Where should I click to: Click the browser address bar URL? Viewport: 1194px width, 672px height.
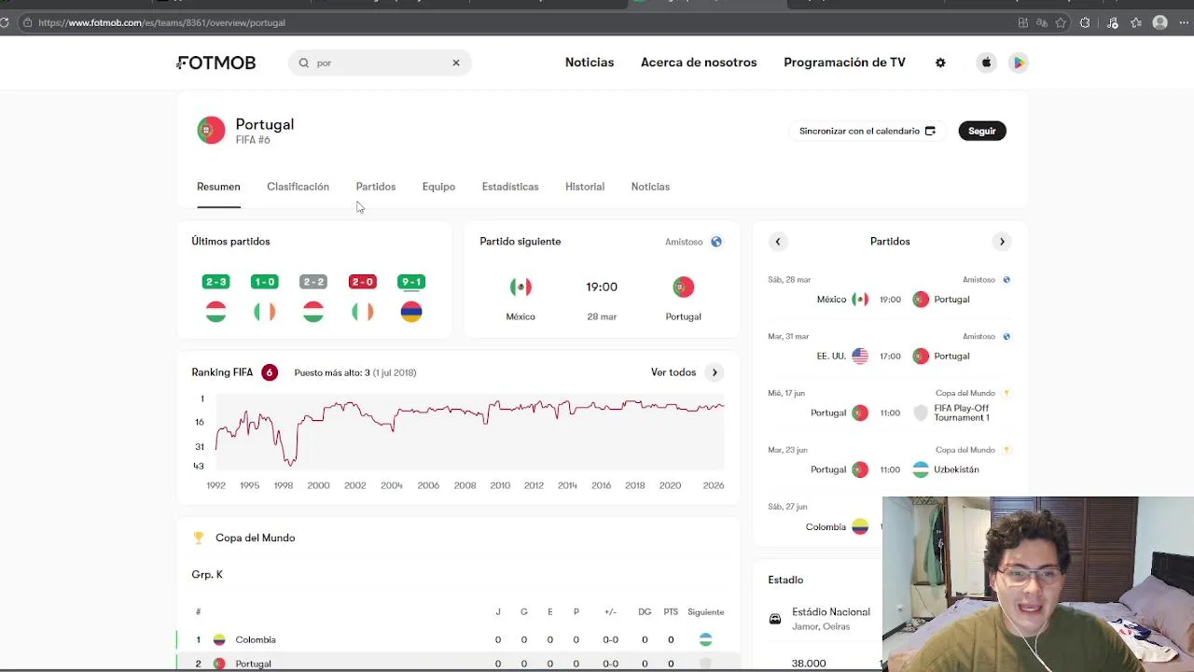coord(161,22)
